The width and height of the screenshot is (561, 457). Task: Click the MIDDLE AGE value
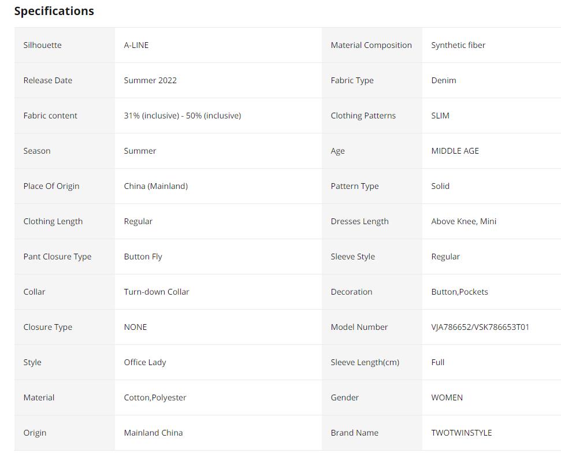tap(455, 151)
